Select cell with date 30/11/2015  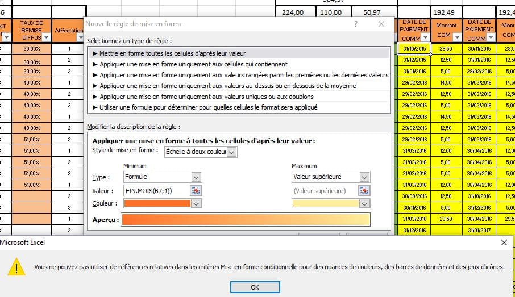(479, 49)
